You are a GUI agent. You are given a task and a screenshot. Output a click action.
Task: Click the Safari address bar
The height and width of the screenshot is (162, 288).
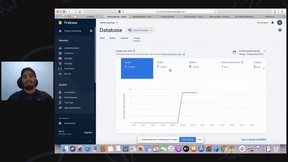pyautogui.click(x=171, y=12)
